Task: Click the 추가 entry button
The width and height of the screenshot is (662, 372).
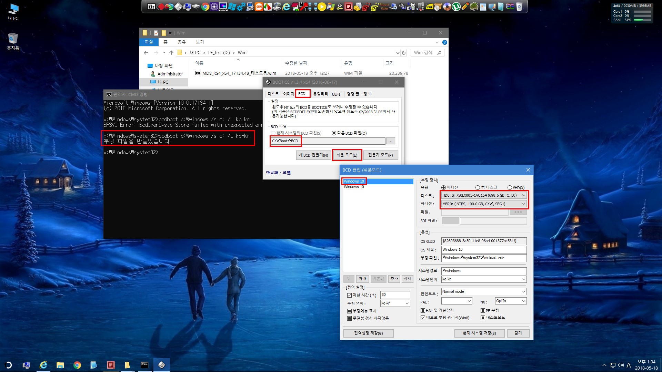Action: pos(394,279)
